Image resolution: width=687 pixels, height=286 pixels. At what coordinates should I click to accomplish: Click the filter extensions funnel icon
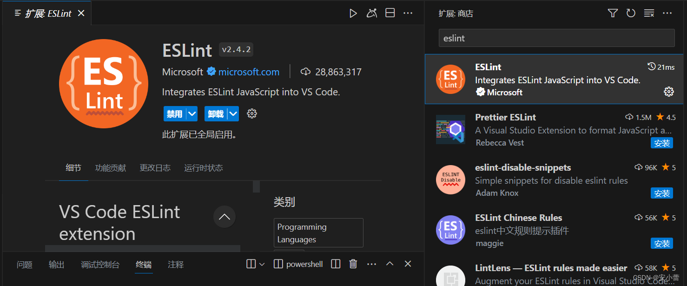[613, 13]
